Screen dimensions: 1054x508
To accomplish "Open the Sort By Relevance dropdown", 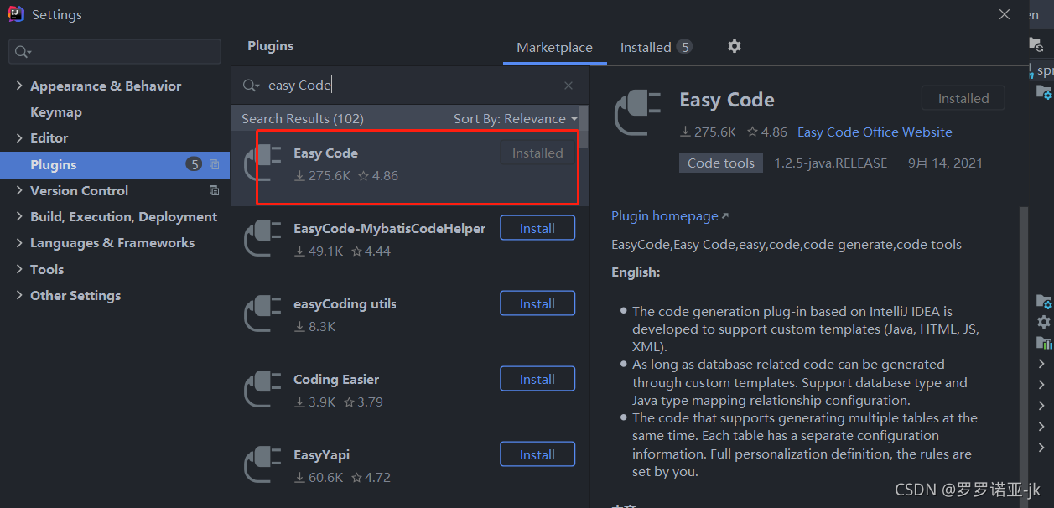I will click(x=516, y=119).
